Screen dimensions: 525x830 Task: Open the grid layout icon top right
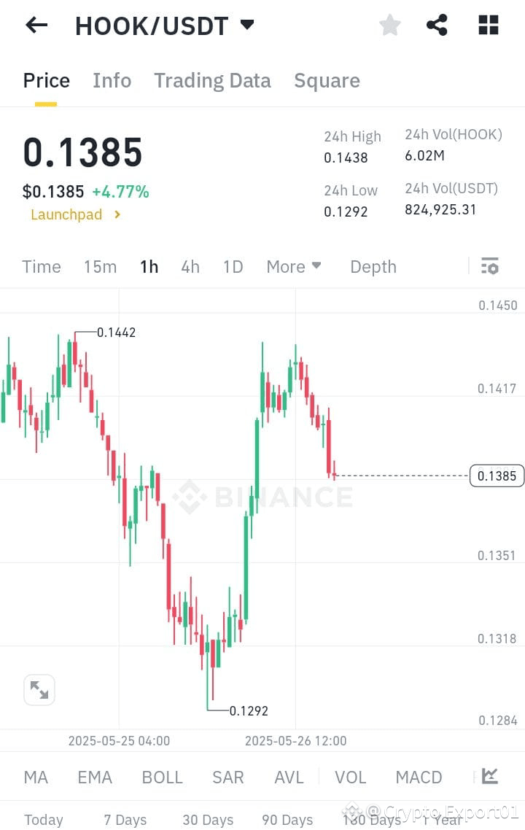click(487, 24)
